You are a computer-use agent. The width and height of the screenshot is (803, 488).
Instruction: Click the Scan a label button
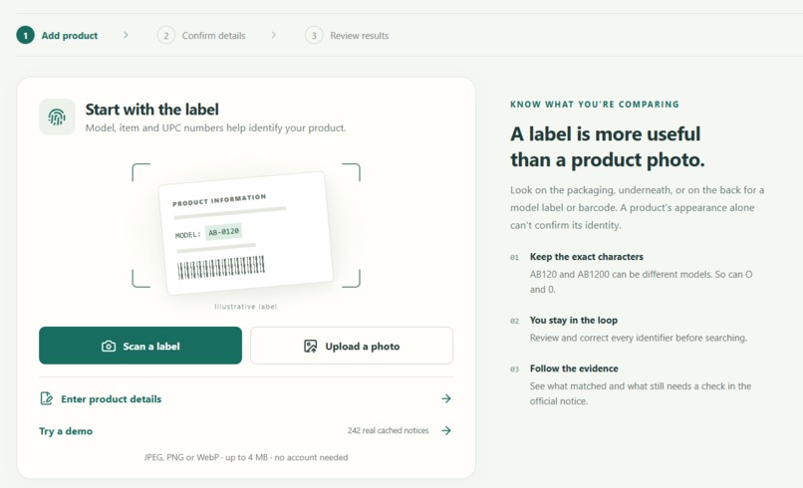[x=140, y=346]
